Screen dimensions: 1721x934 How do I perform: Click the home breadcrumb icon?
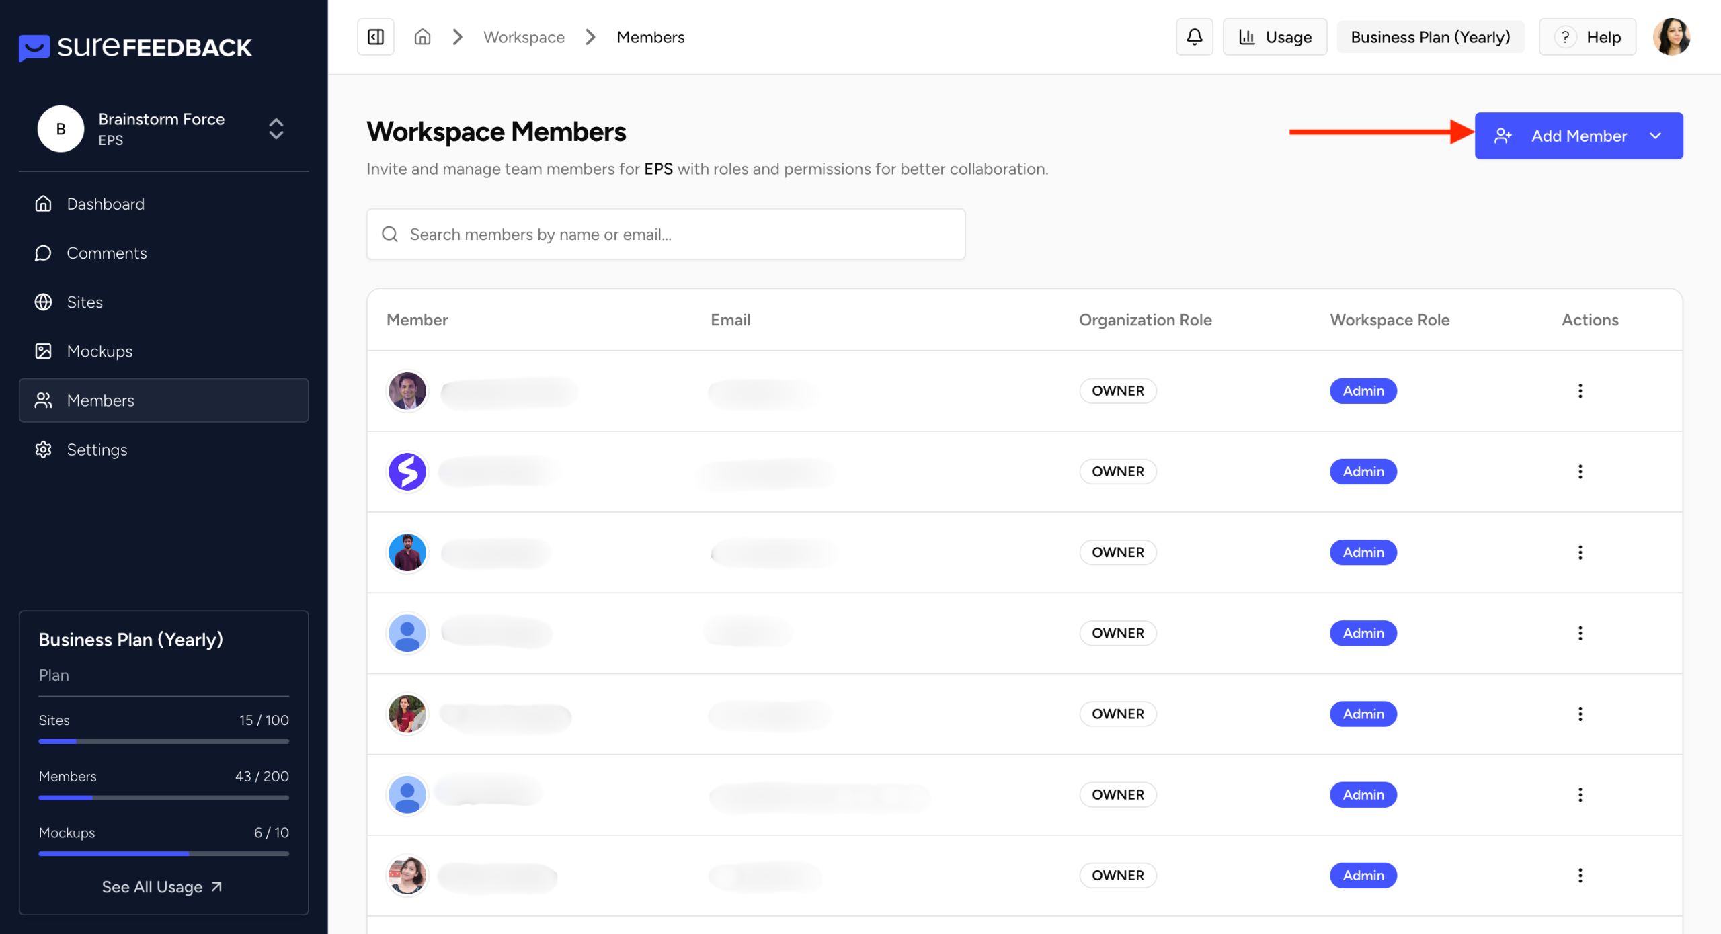pos(422,37)
